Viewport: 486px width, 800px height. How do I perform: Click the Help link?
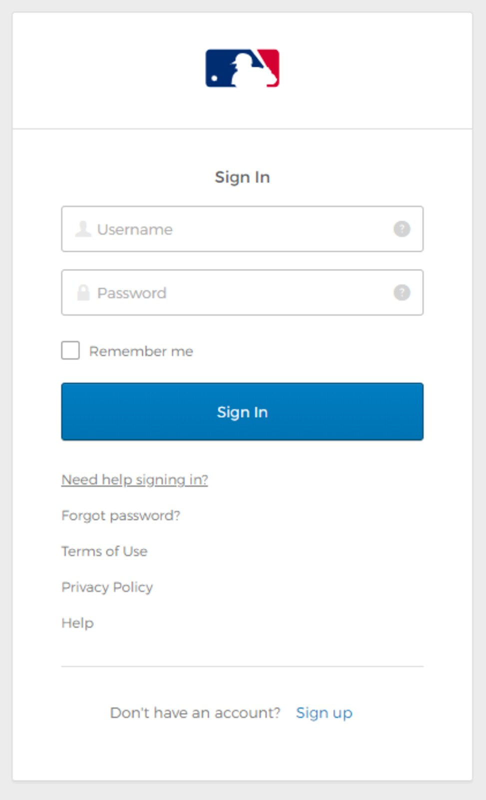[77, 623]
